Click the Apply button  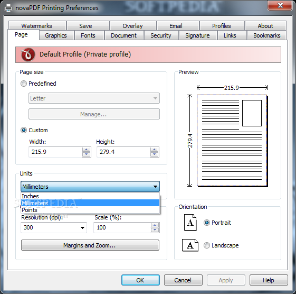pyautogui.click(x=226, y=280)
